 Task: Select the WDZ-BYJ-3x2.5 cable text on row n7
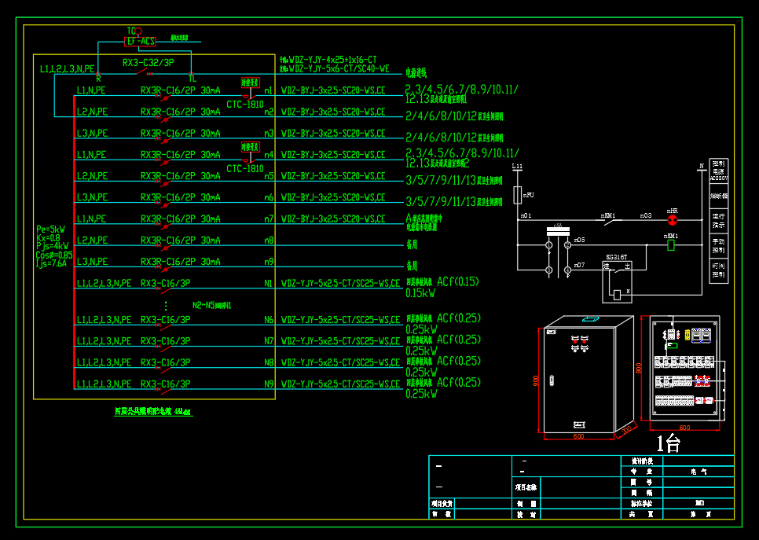click(x=333, y=219)
